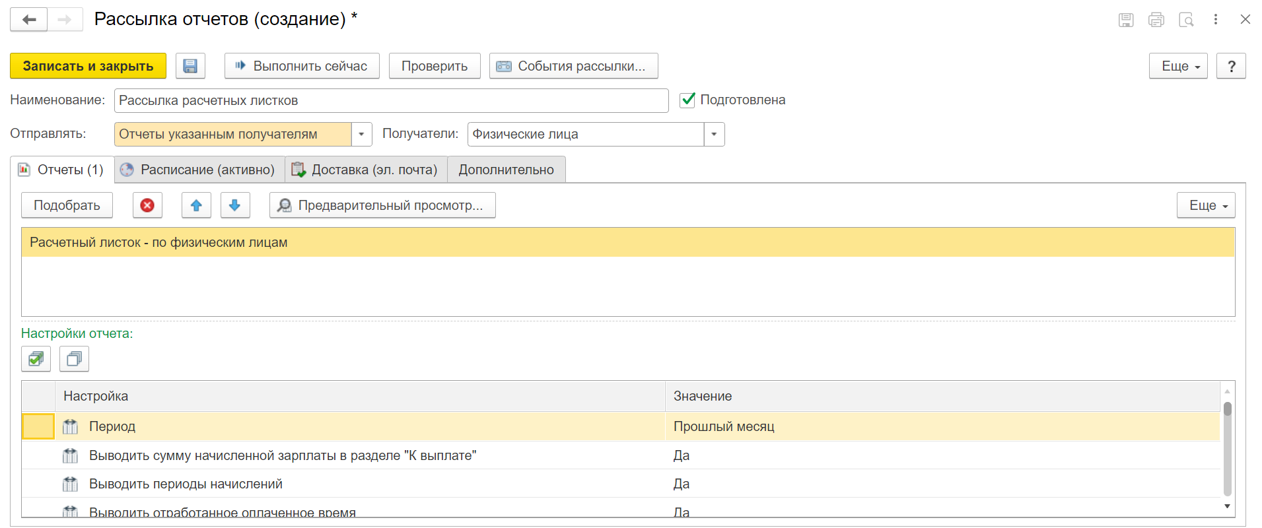Select the "Получатели" field value
The image size is (1262, 528).
pos(586,134)
